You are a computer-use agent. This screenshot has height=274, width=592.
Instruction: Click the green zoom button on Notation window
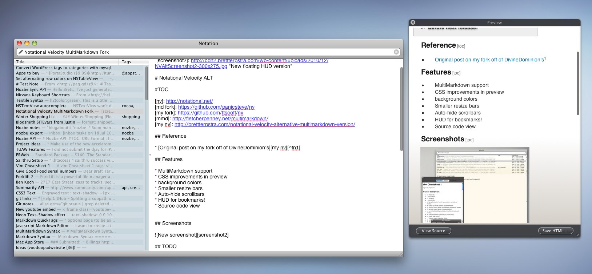(35, 43)
